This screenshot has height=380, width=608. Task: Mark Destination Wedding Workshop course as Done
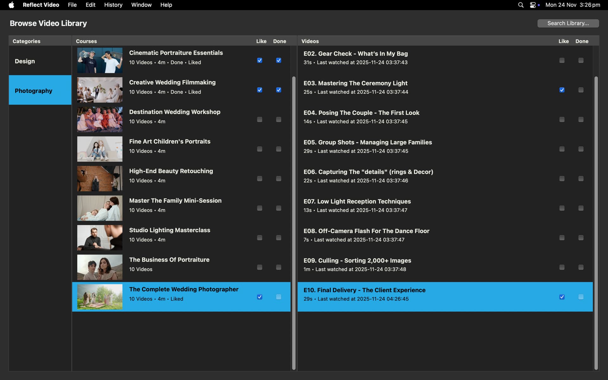coord(279,119)
